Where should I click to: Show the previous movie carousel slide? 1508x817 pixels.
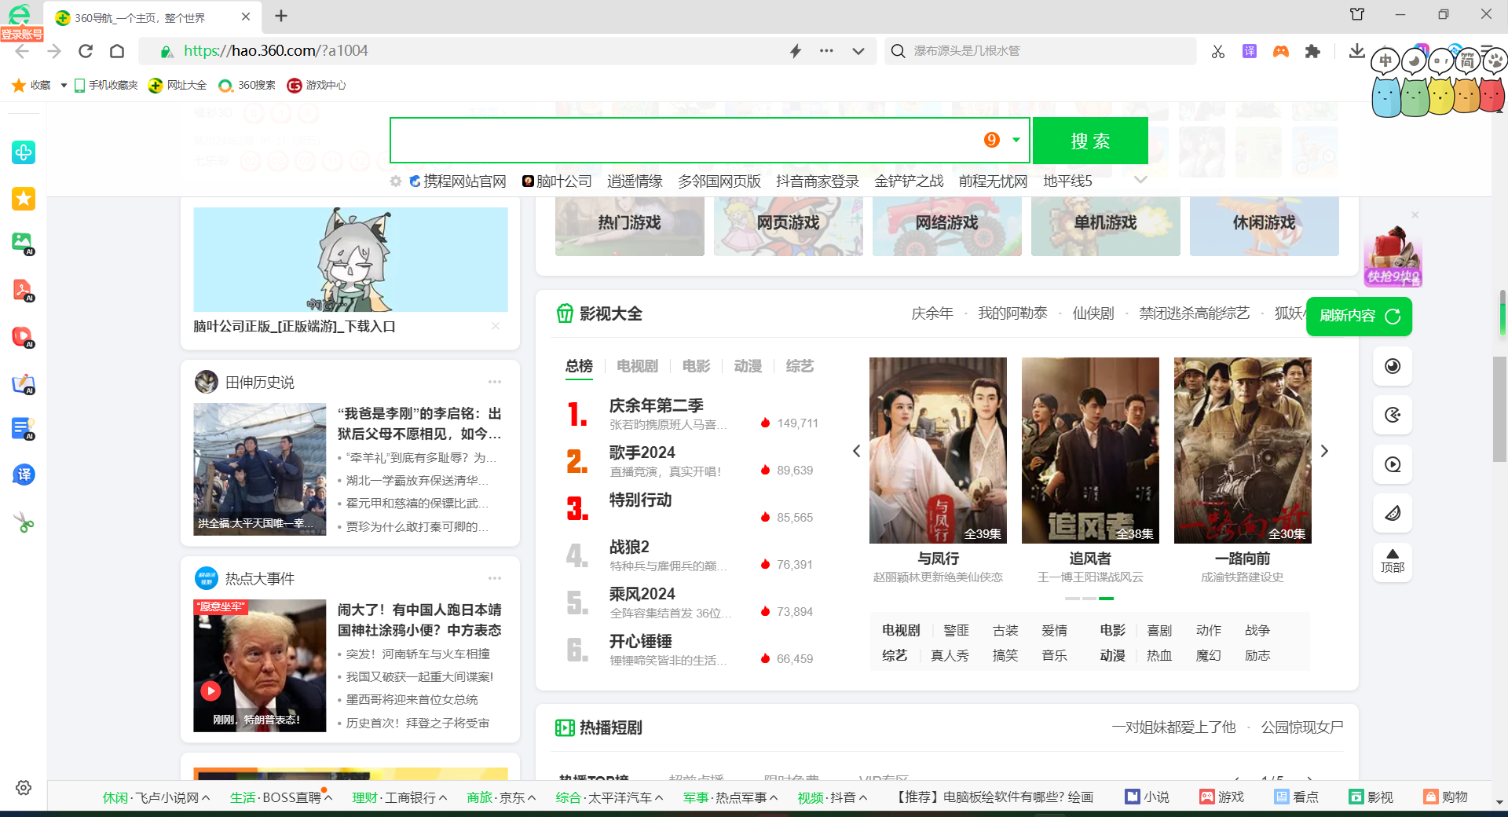click(856, 451)
